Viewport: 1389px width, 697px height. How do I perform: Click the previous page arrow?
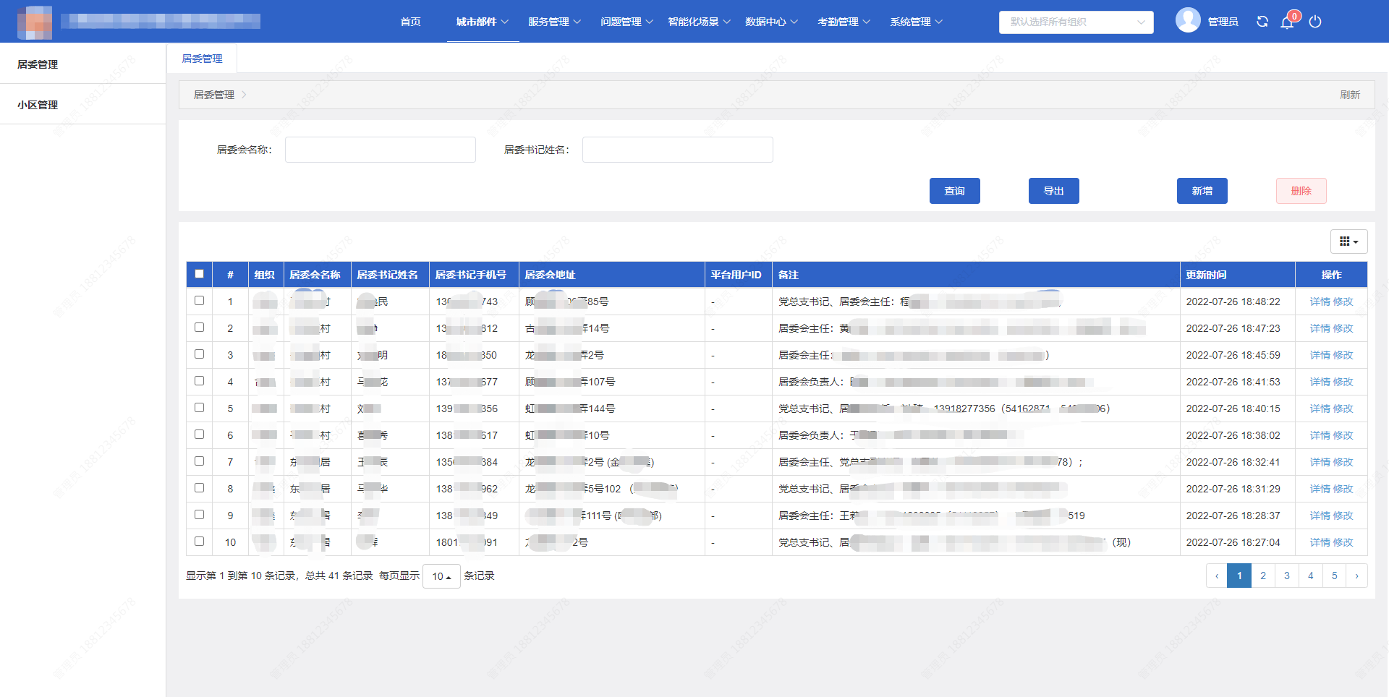pyautogui.click(x=1217, y=576)
